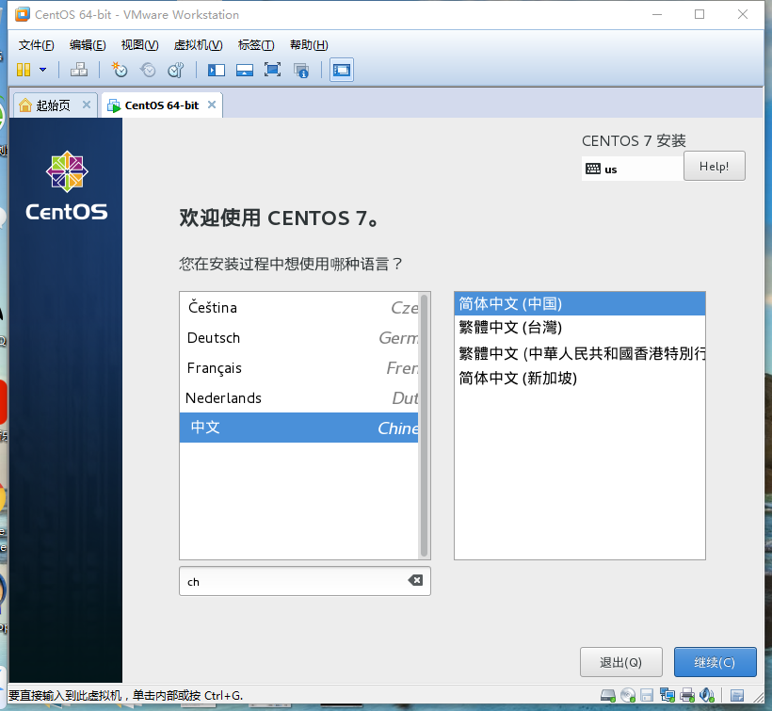Screen dimensions: 772x711
Task: Select Čeština in the language list
Action: (x=298, y=308)
